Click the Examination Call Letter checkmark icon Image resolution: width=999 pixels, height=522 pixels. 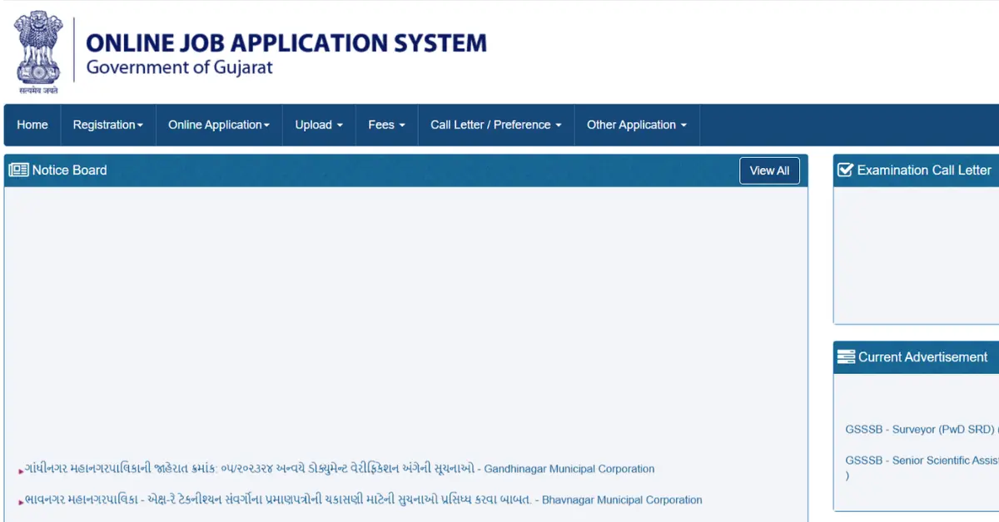click(x=845, y=170)
